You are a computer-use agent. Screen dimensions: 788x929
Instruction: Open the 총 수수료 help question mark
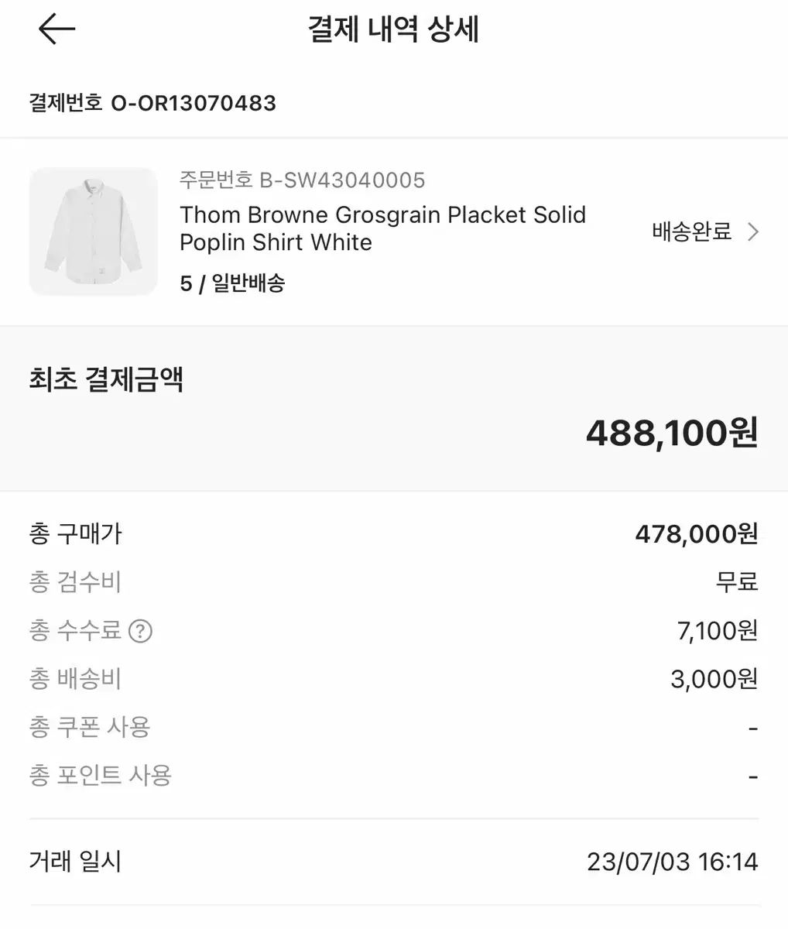[x=140, y=631]
